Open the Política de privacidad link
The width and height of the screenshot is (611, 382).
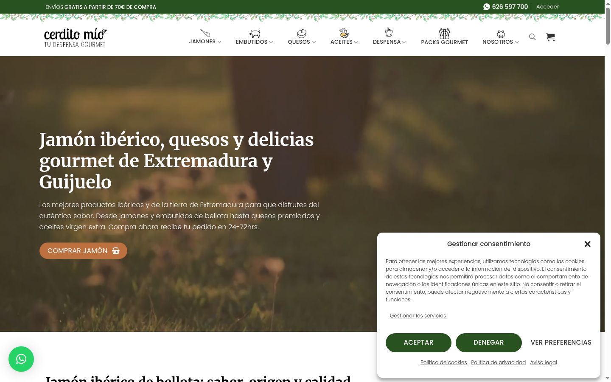point(499,362)
